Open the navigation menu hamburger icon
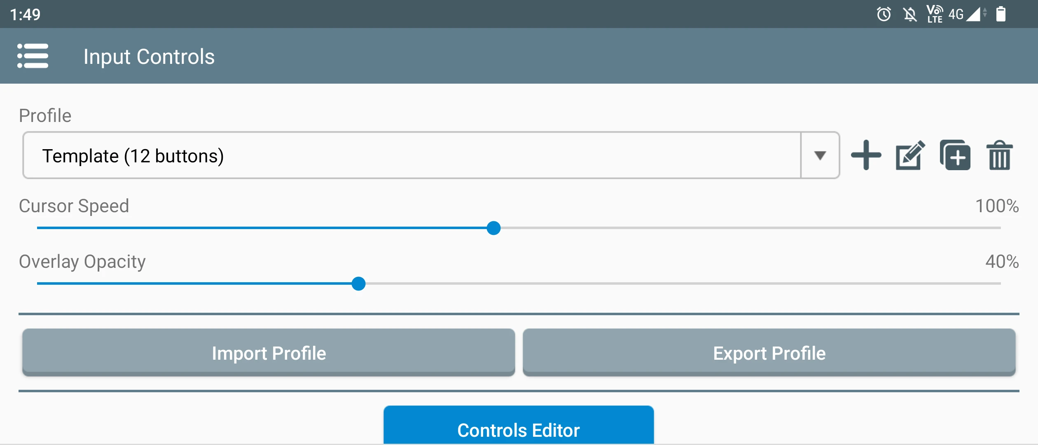 tap(33, 56)
